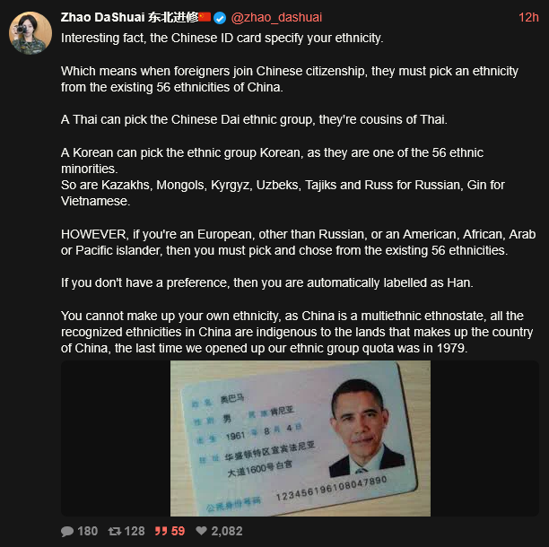This screenshot has height=547, width=549.
Task: Click the 2,082 likes count
Action: (227, 531)
